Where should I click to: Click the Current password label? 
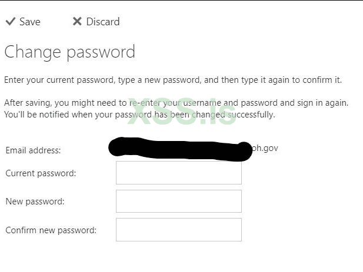[41, 173]
